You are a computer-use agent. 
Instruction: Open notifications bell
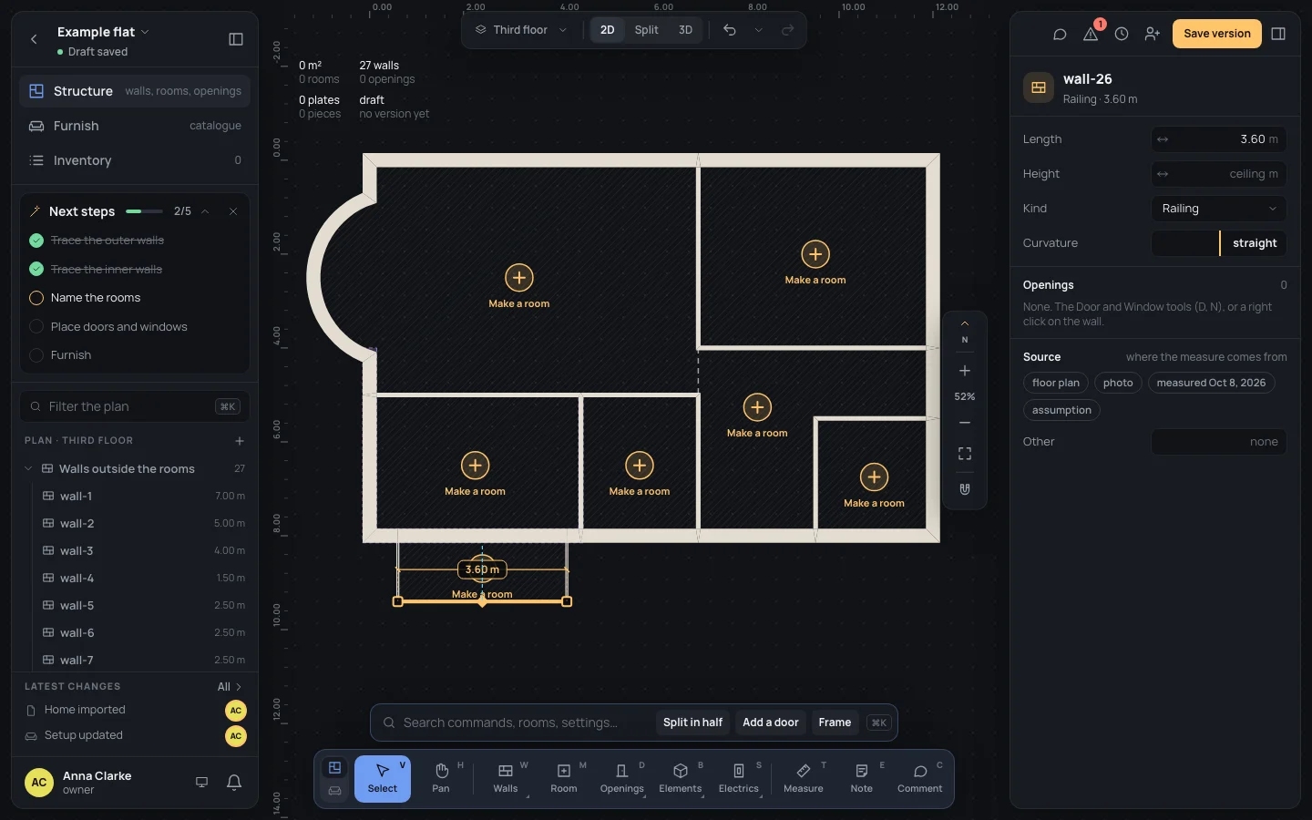234,783
